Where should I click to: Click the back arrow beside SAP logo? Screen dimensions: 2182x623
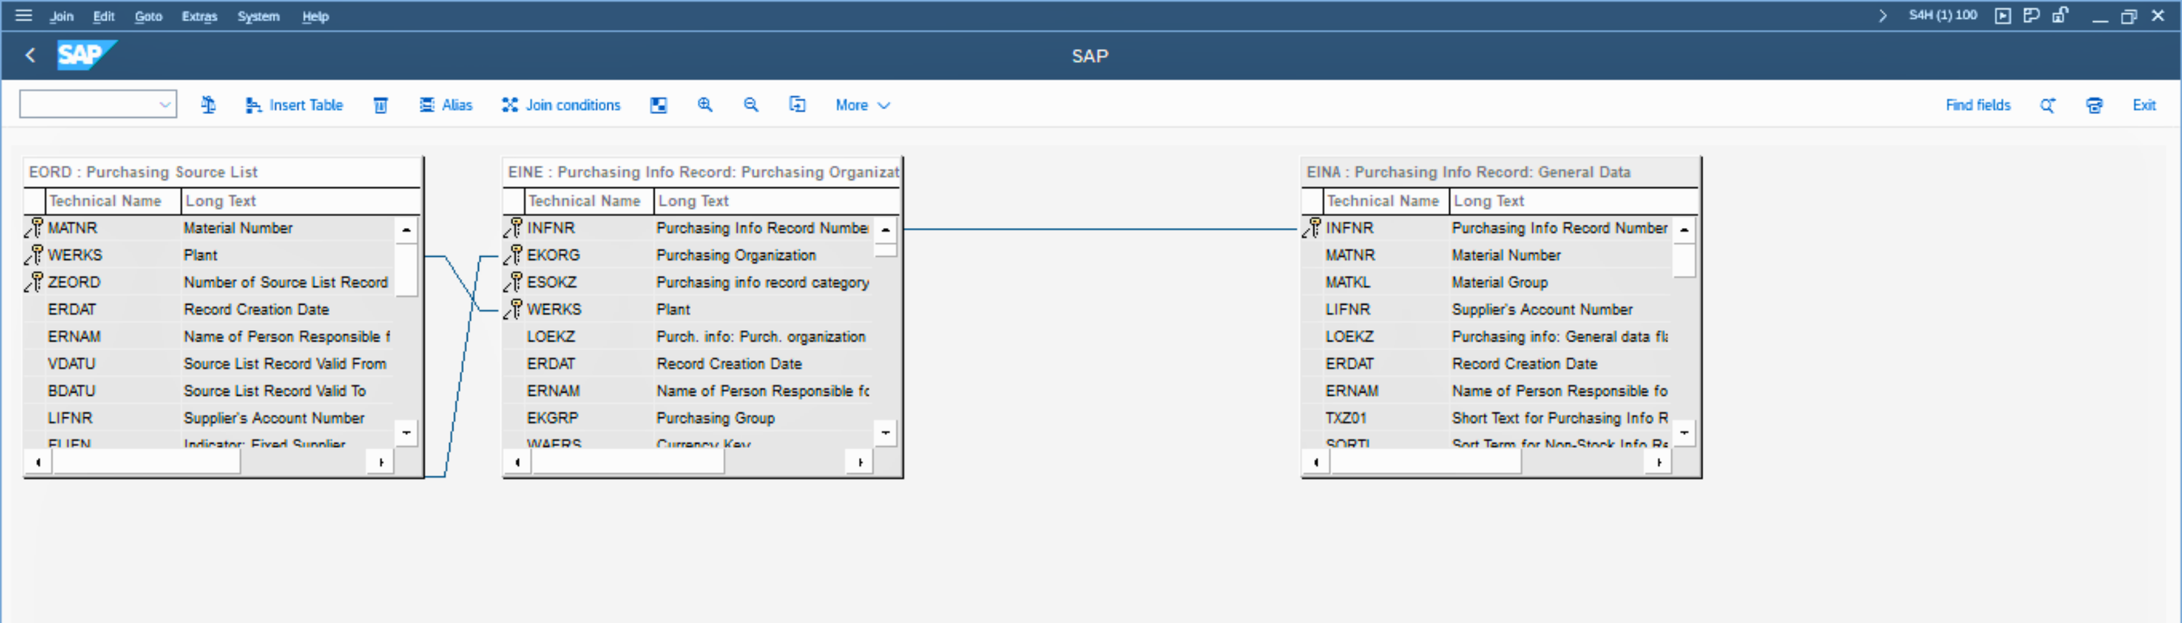[x=31, y=55]
